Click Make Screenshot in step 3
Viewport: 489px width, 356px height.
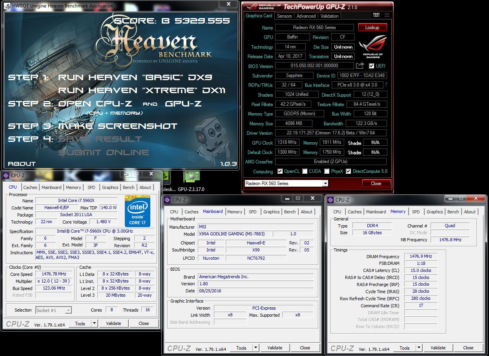click(x=118, y=126)
